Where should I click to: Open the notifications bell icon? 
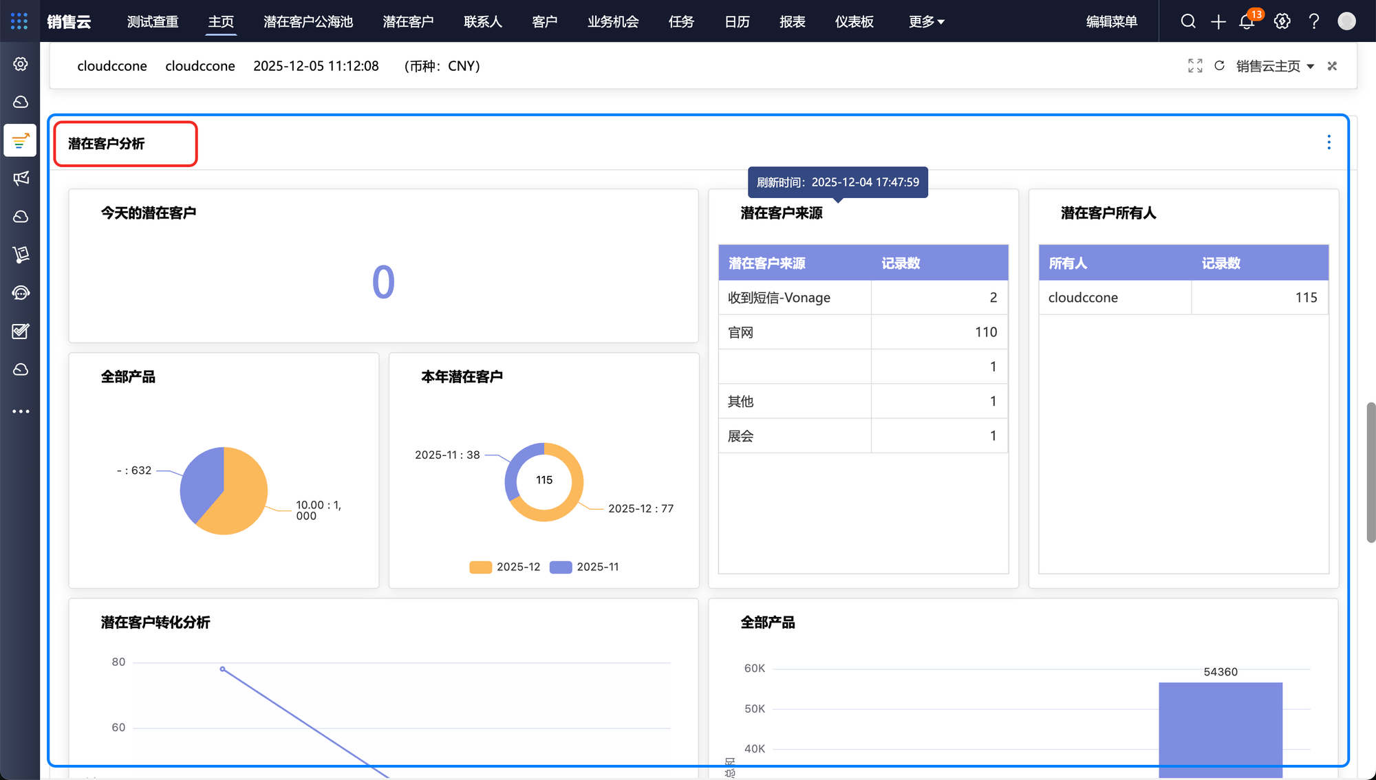coord(1247,21)
